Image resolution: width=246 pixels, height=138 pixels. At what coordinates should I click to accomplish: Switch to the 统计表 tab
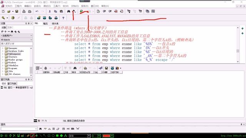(x=55, y=23)
